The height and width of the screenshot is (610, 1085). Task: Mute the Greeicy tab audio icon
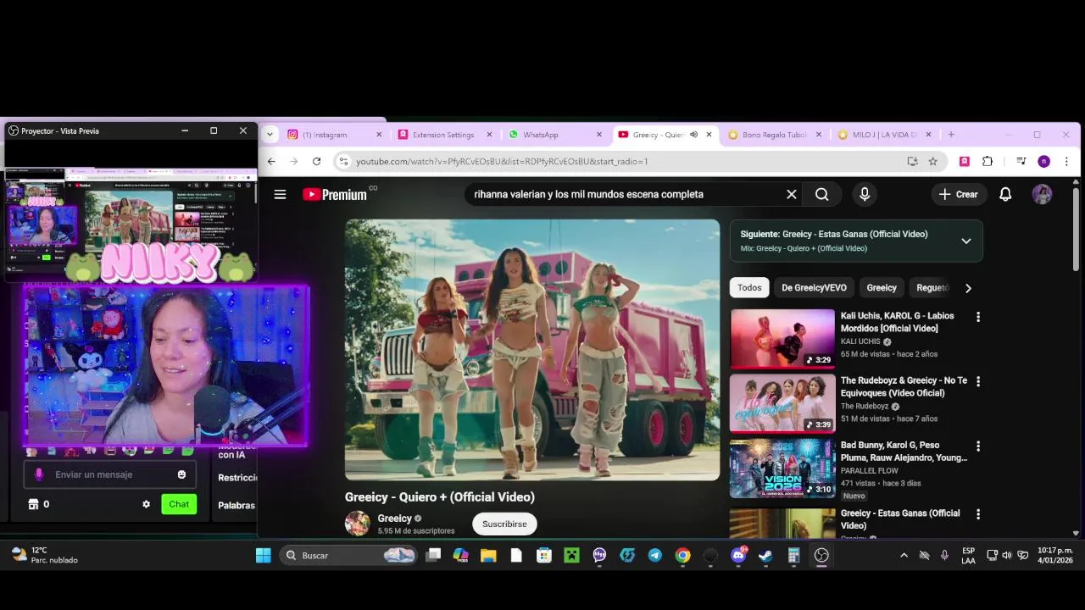[x=693, y=135]
